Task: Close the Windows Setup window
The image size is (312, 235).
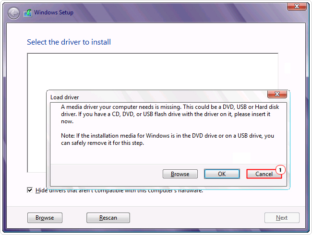Action: coord(297,6)
